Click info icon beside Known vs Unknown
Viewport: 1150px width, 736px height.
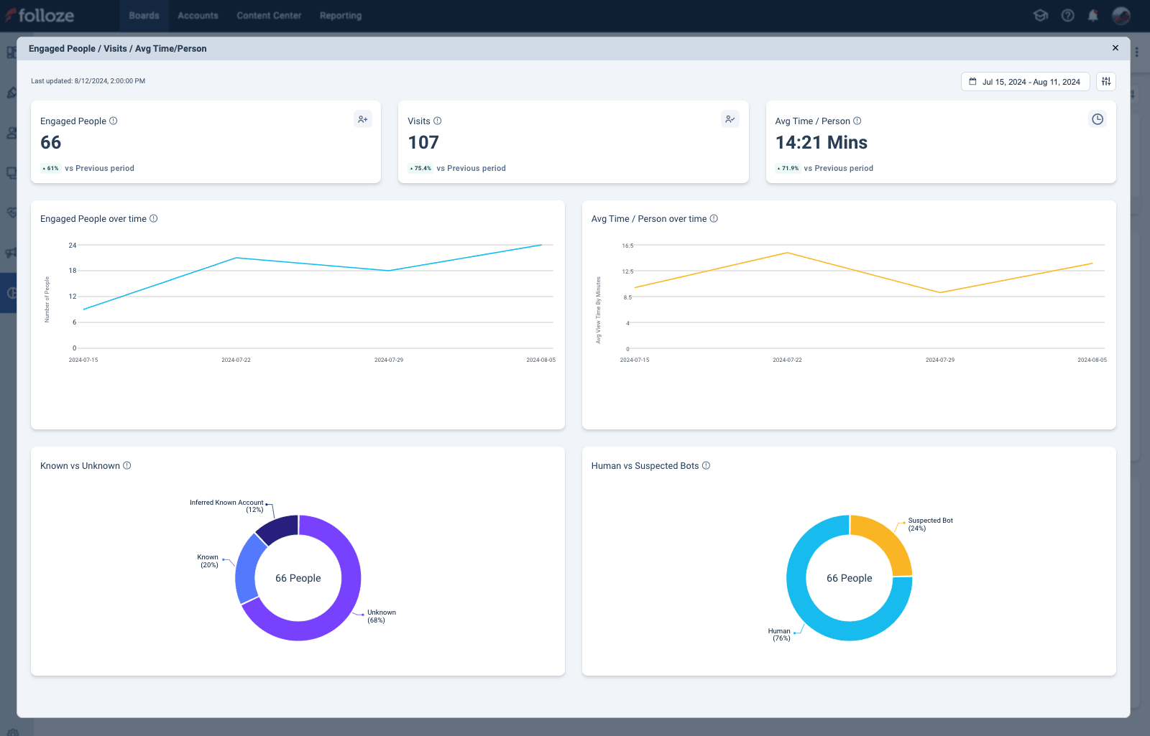[x=127, y=466]
